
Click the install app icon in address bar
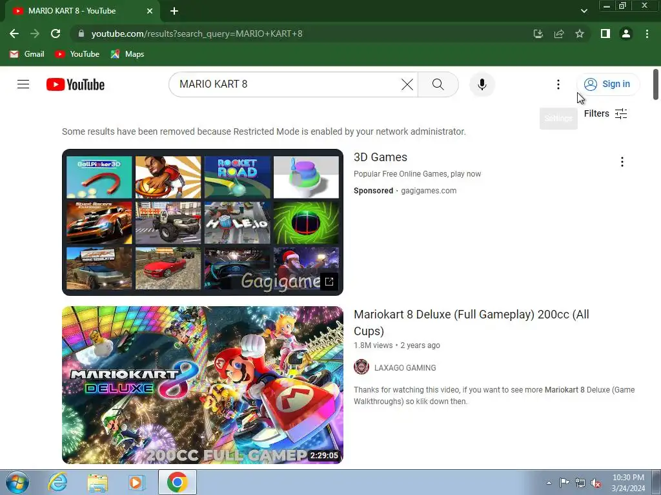point(538,34)
